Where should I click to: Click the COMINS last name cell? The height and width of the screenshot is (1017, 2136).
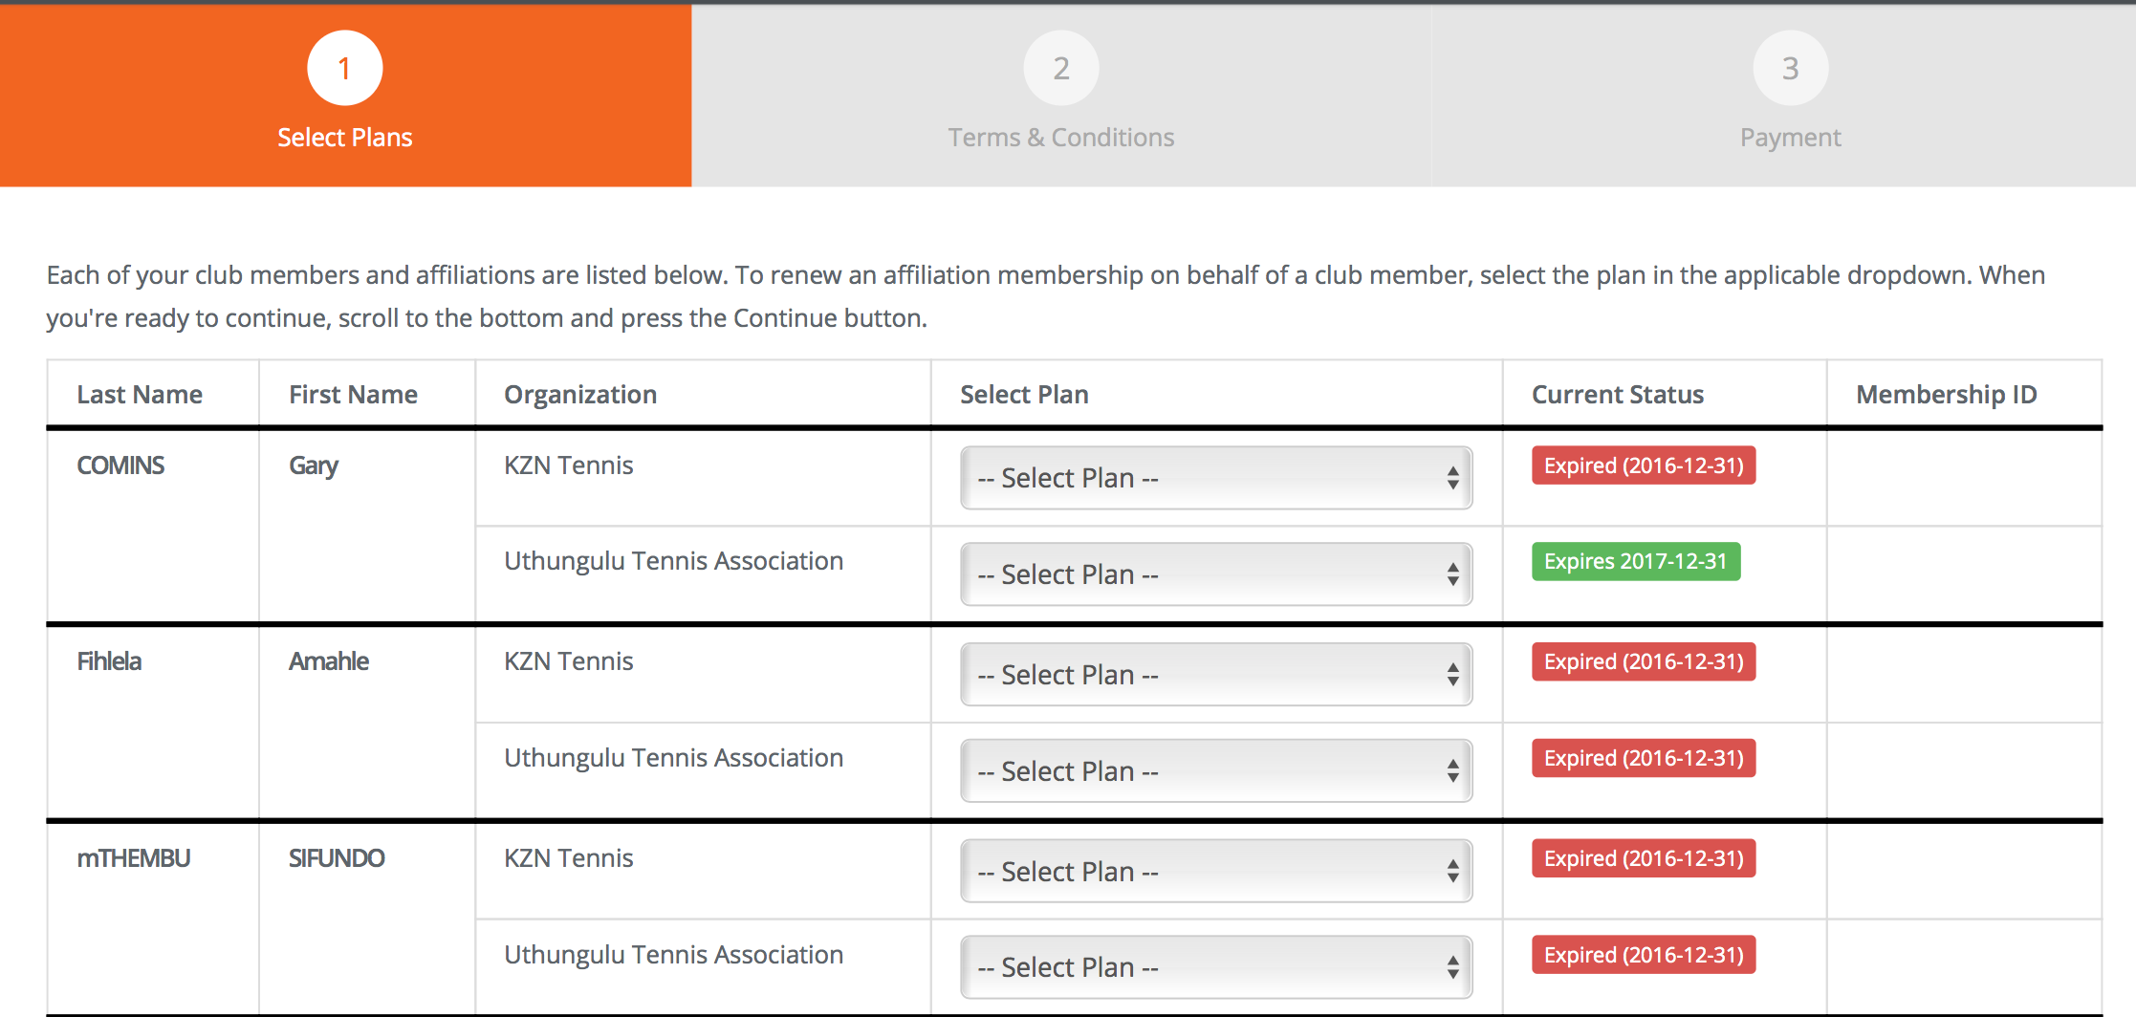120,465
